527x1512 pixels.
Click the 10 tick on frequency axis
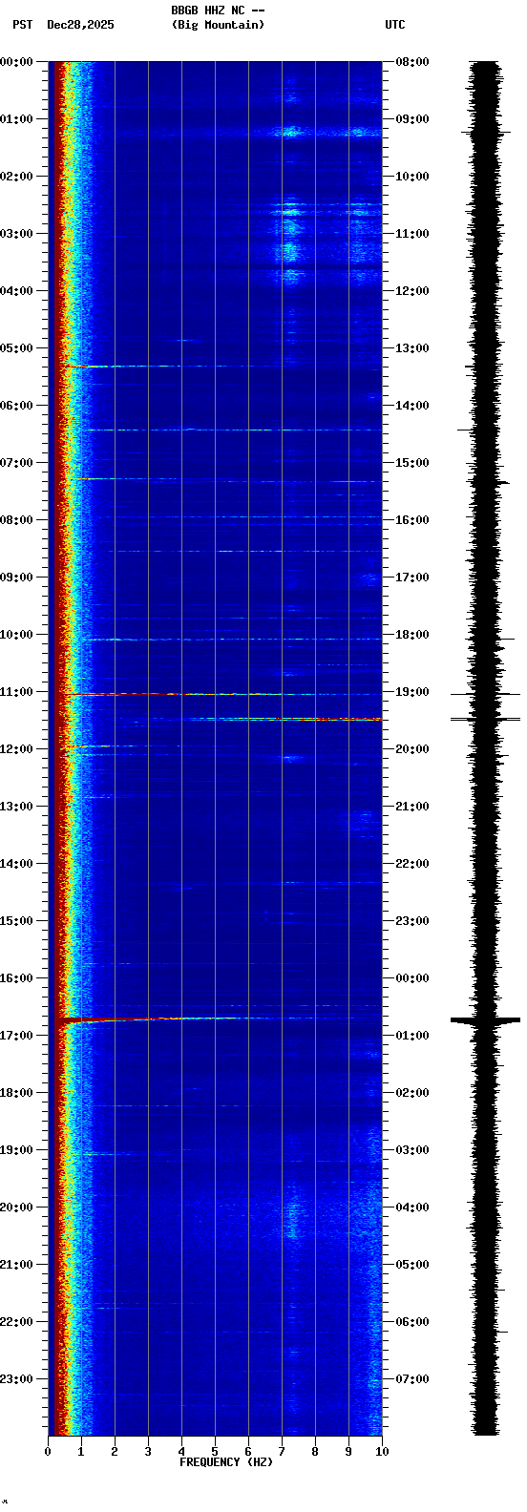(x=382, y=1452)
